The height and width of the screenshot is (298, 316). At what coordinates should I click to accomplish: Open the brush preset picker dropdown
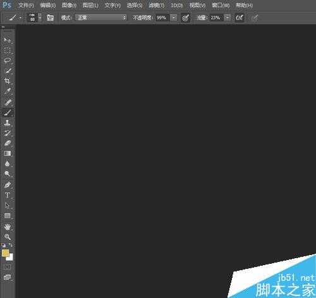coord(40,18)
